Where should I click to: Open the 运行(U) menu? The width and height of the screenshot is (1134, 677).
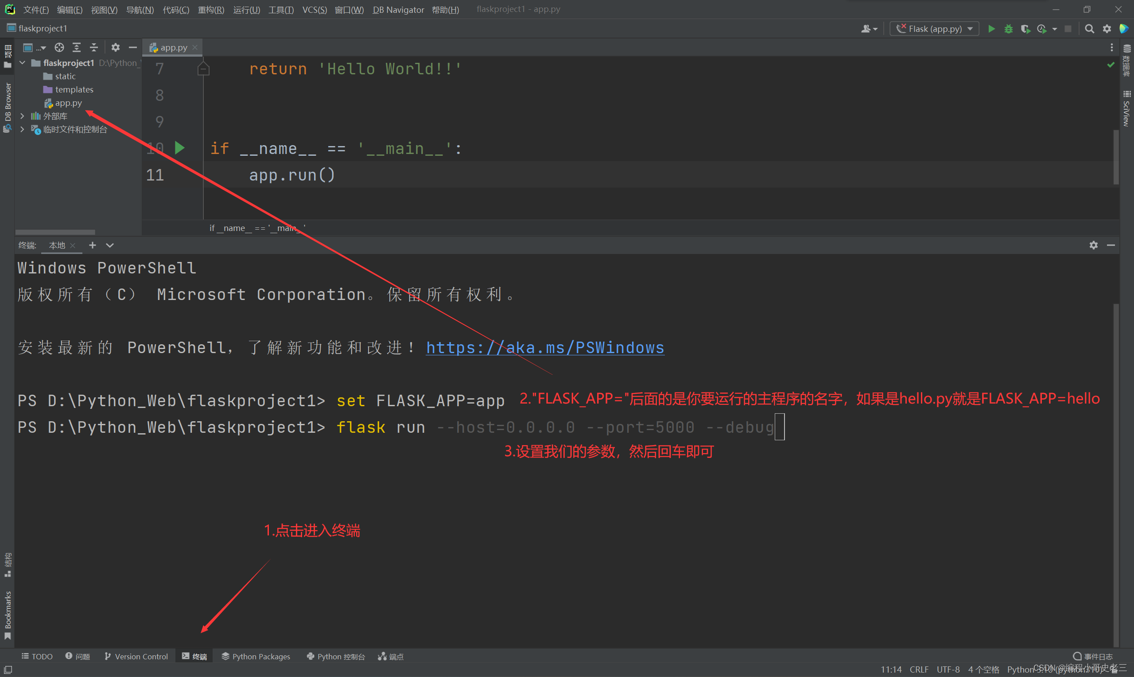[246, 10]
